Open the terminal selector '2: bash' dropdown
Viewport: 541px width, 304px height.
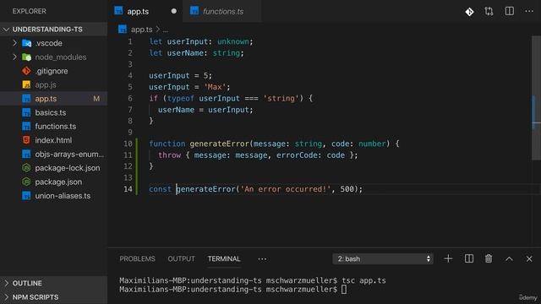coord(383,259)
